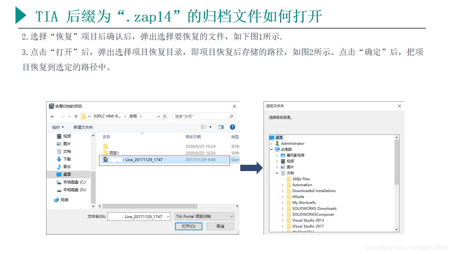Select the unnamed folder above 项目1
The image size is (451, 254).
point(105,146)
